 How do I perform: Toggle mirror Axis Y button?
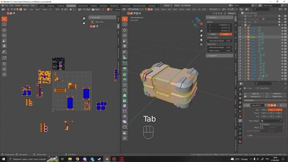click(271, 110)
